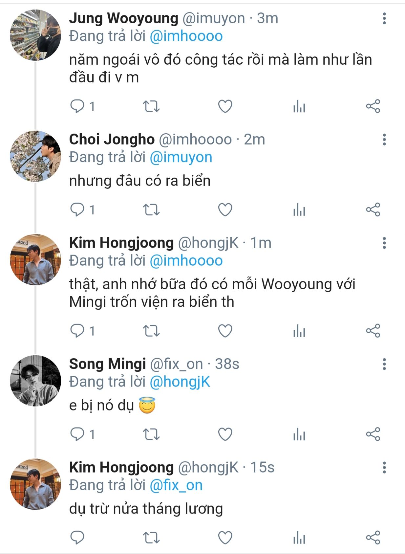Retweet Jung Wooyoung's reply
405x554 pixels.
(151, 106)
